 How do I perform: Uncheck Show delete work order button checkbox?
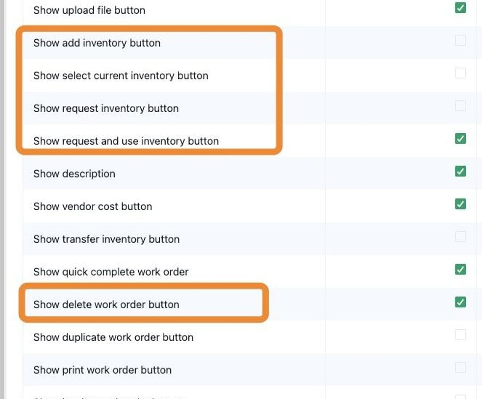(460, 302)
